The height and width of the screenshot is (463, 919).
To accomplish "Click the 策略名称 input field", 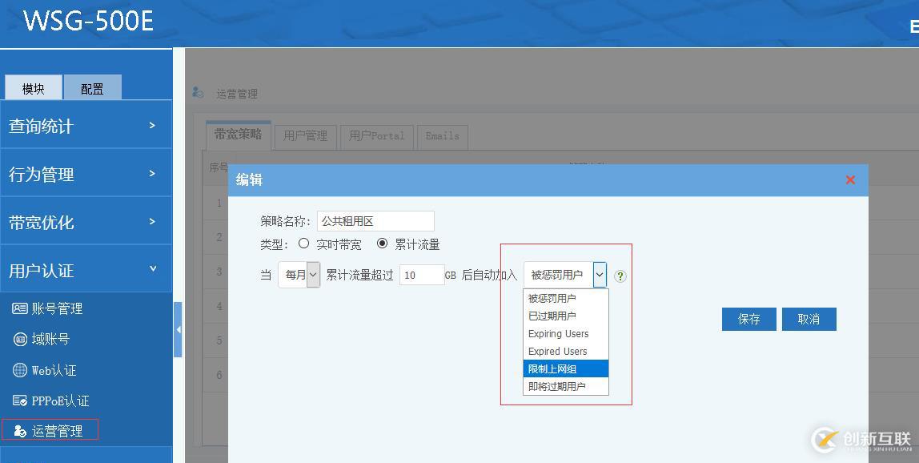I will pyautogui.click(x=375, y=221).
